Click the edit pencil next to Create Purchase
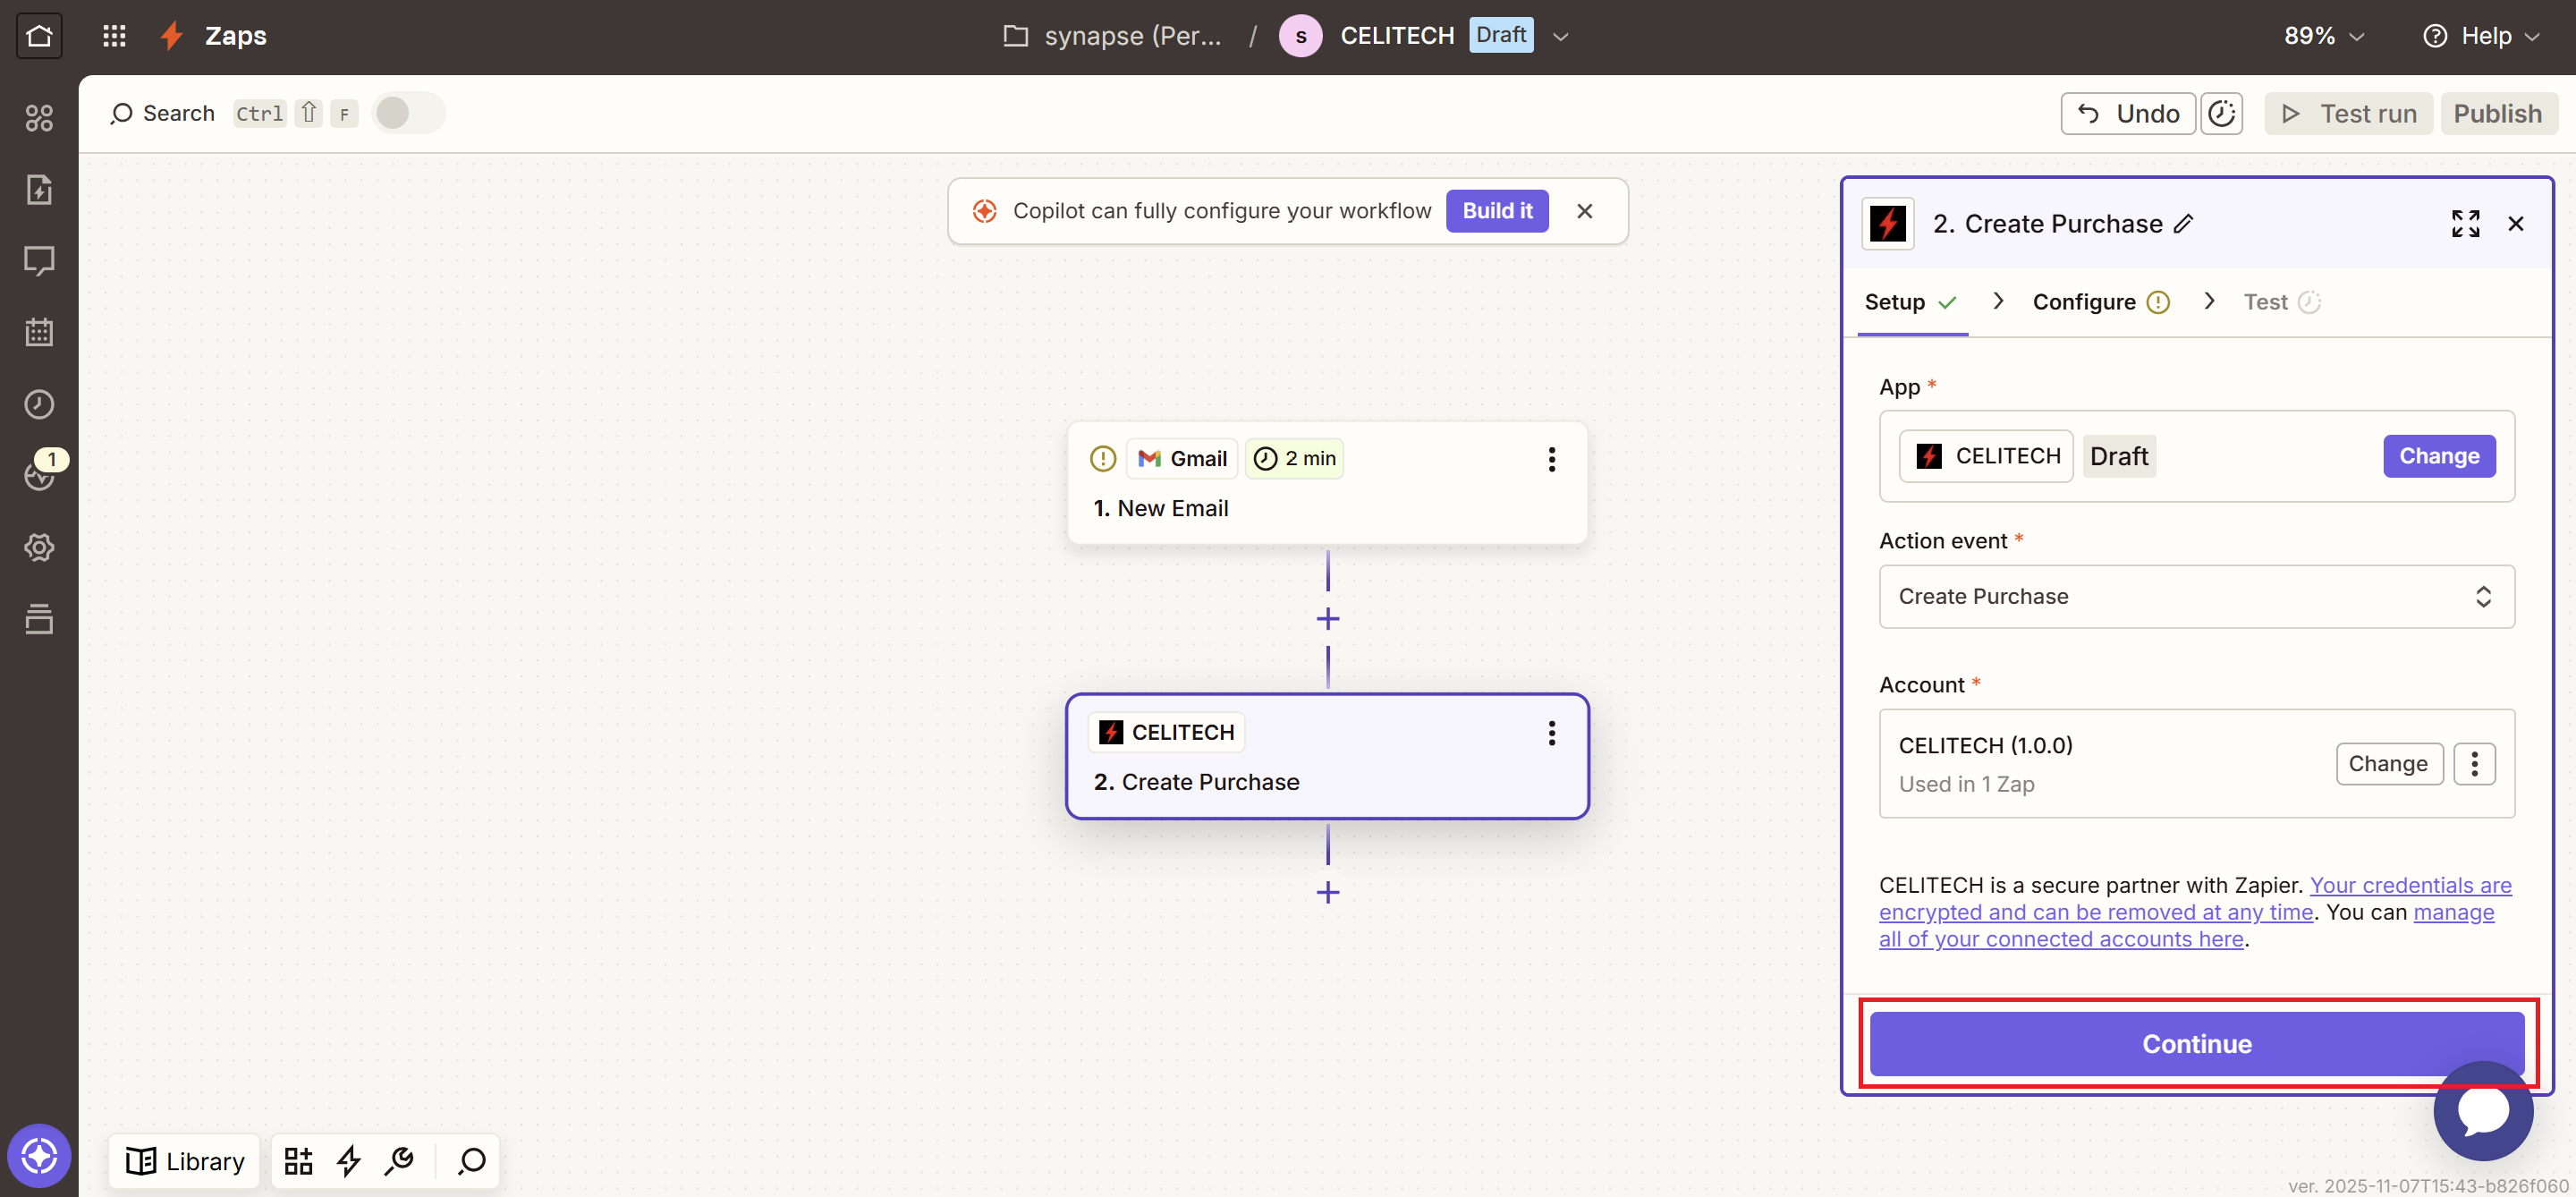The image size is (2576, 1197). click(2183, 224)
